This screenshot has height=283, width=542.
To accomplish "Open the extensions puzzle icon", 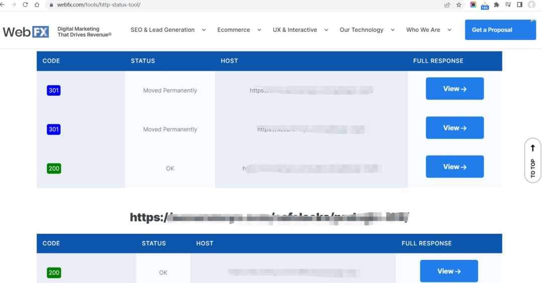I will pos(496,5).
